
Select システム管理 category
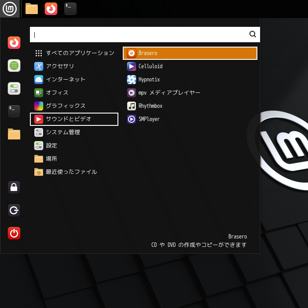point(74,132)
